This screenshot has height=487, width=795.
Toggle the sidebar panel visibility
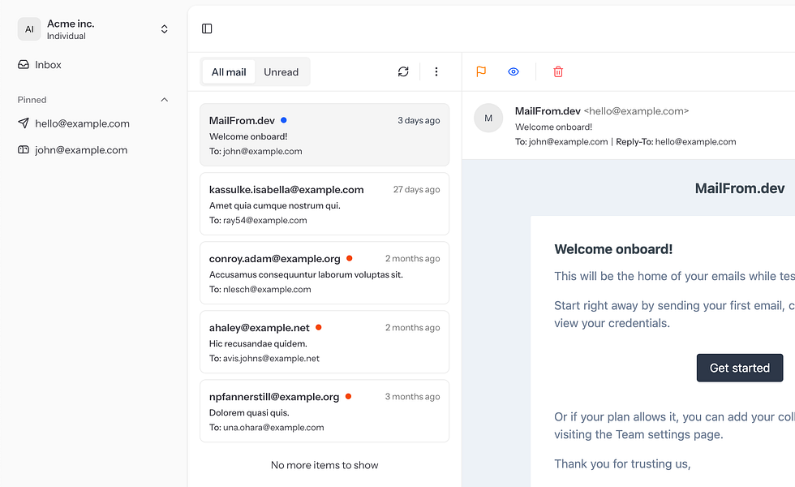coord(207,28)
